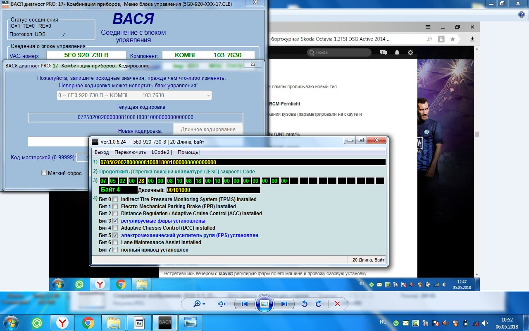This screenshot has width=529, height=331.
Task: Check Бит 4 Adaptive Chassis Control installed
Action: 115,228
